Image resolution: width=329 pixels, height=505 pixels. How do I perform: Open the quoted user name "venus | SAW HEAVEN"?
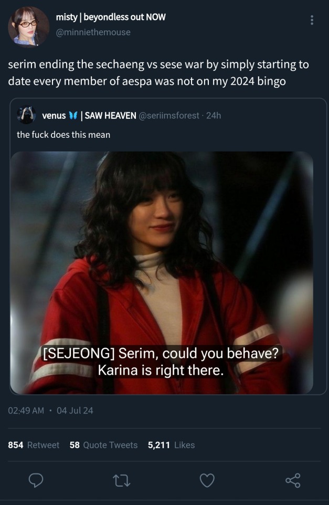tap(89, 115)
